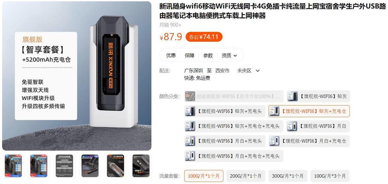This screenshot has width=388, height=184.
Task: Open the 优惠 tab
Action: [x=171, y=55]
